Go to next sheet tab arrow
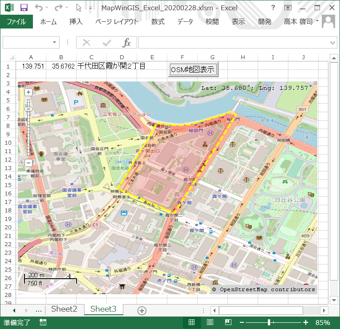Image resolution: width=340 pixels, height=329 pixels. (26, 310)
